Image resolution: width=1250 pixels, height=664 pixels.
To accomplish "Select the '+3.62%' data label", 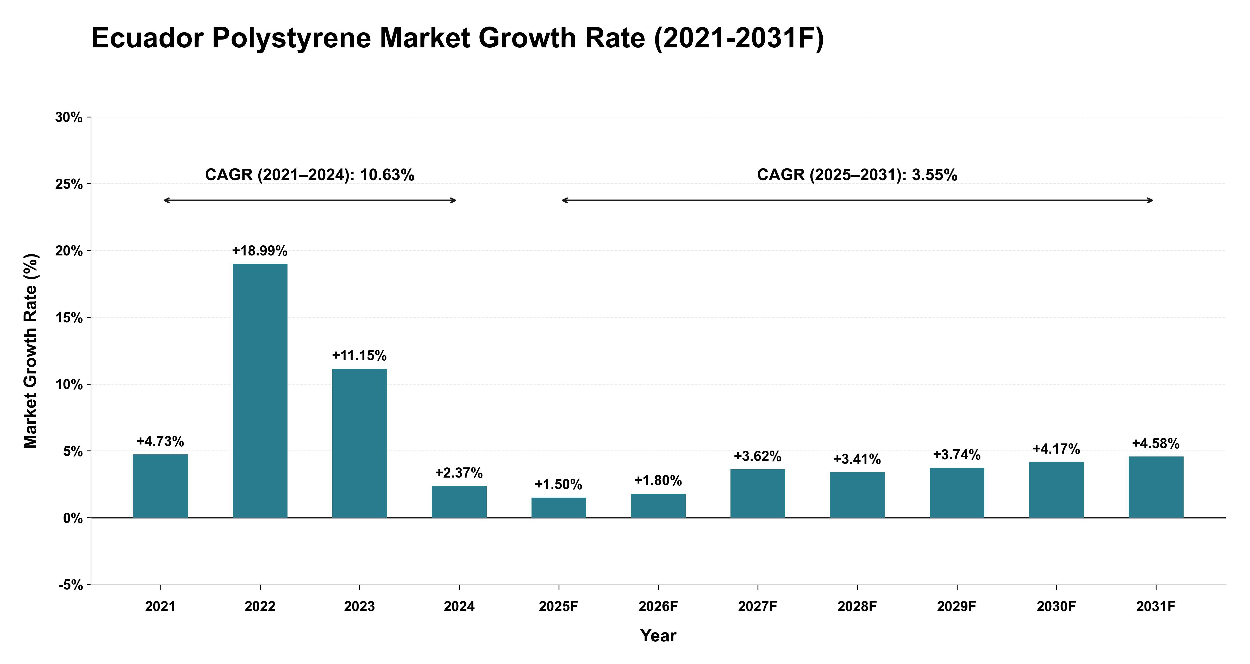I will click(x=758, y=457).
